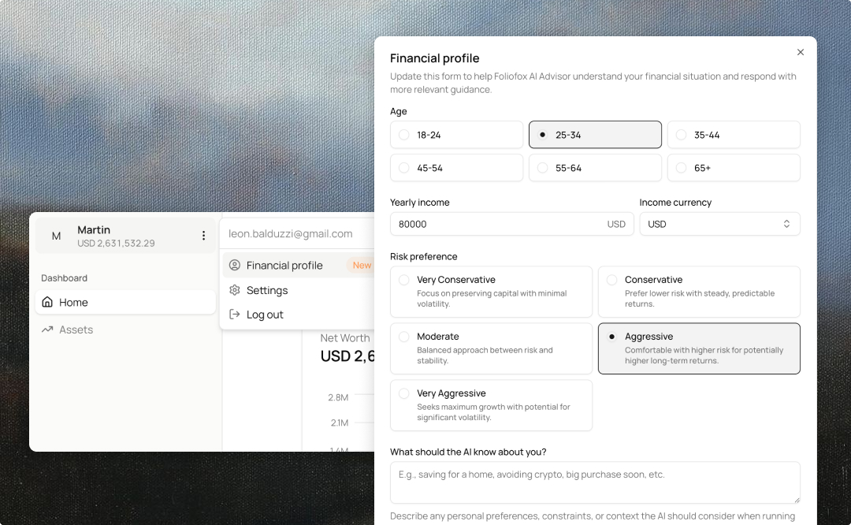Click the Log out arrow icon

point(234,315)
